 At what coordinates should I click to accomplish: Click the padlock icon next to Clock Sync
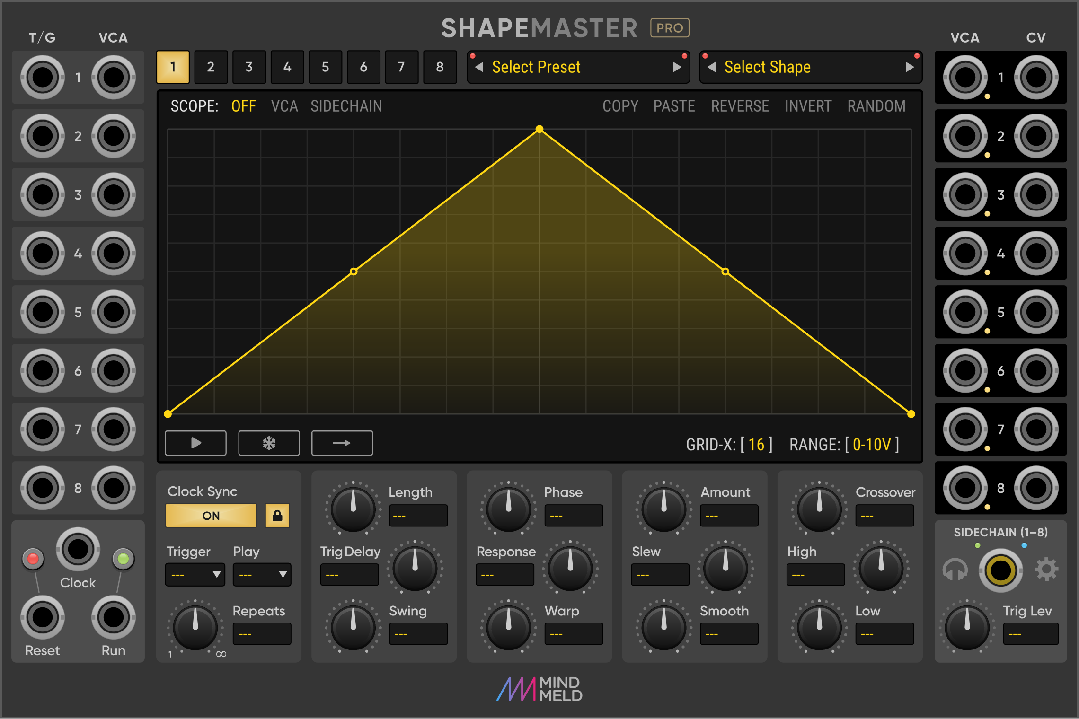click(x=277, y=515)
